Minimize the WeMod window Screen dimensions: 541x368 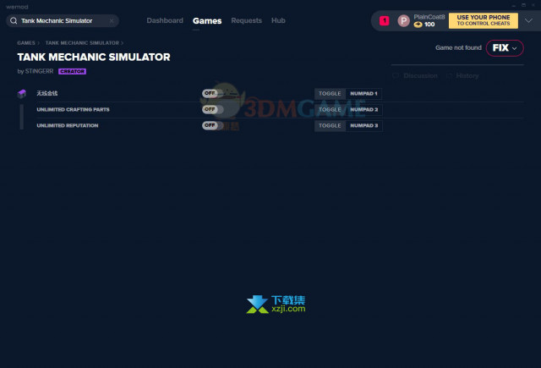[514, 6]
